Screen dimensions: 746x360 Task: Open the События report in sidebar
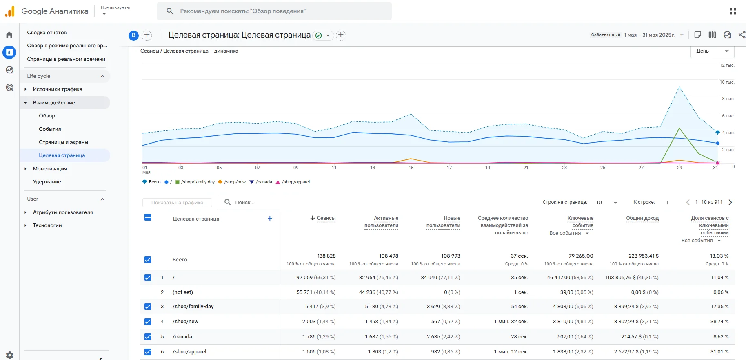coord(50,129)
